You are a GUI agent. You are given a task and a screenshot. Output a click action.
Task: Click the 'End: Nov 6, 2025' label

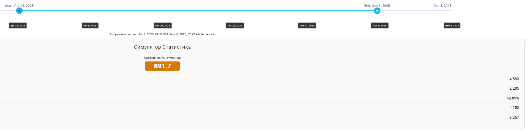[x=377, y=6]
